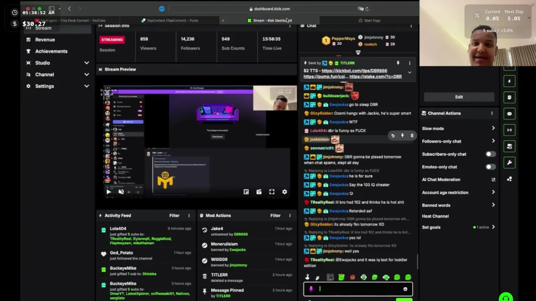This screenshot has width=536, height=301.
Task: Toggle theater mode on stream preview
Action: pos(259,192)
